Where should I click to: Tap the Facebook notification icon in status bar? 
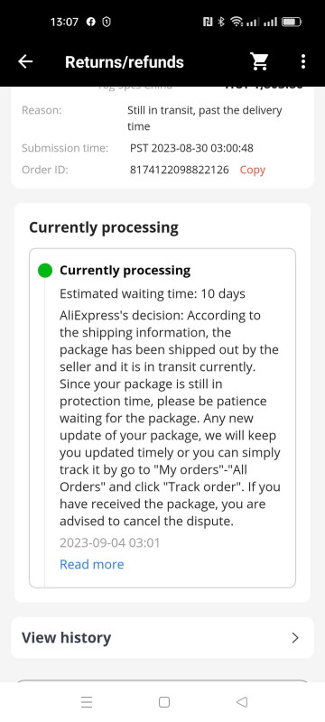tap(91, 22)
